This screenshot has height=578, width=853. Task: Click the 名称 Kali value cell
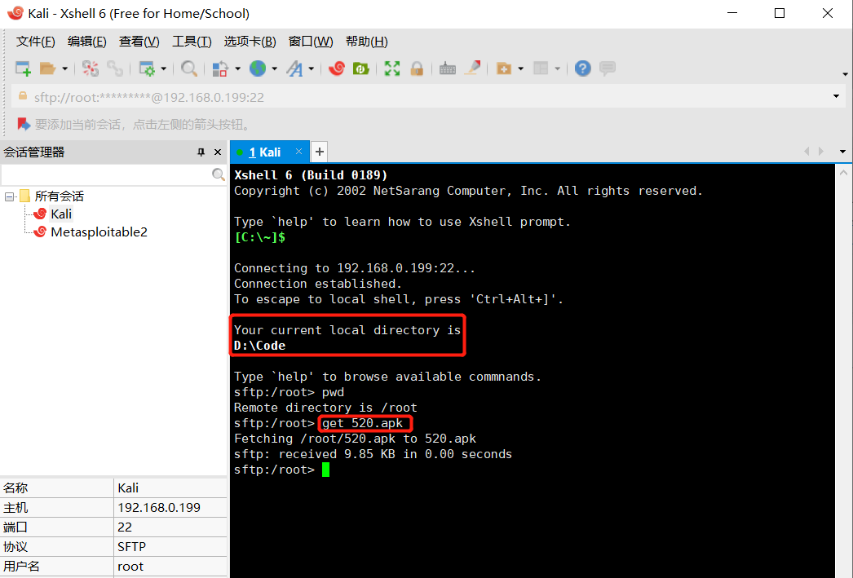(x=170, y=488)
